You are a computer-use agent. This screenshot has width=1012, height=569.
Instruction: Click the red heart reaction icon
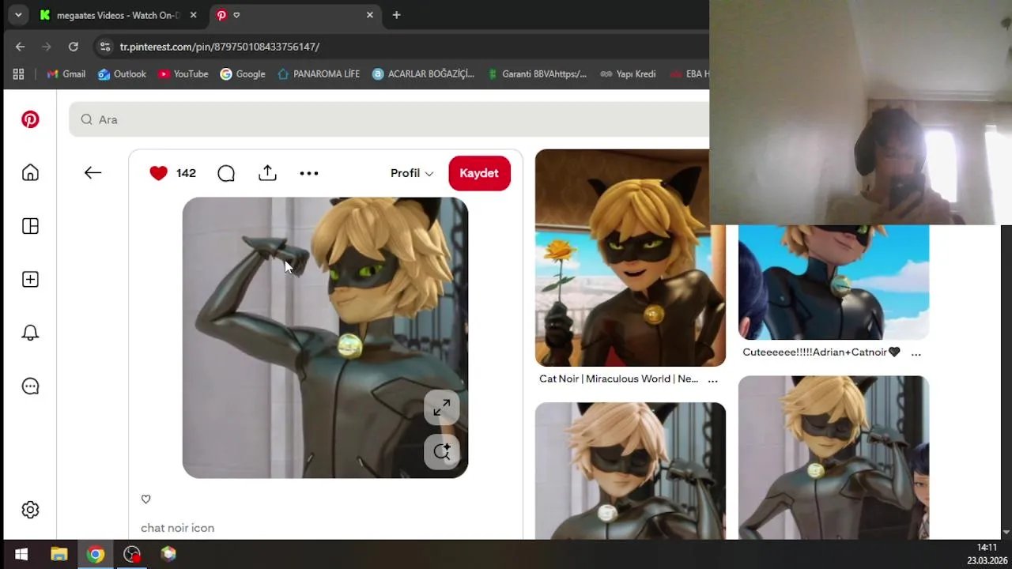pos(159,173)
